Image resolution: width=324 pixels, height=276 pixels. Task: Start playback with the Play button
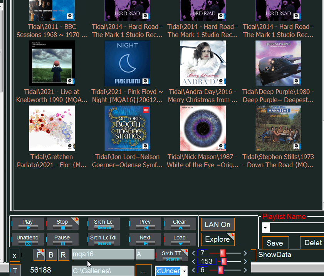[x=27, y=224]
